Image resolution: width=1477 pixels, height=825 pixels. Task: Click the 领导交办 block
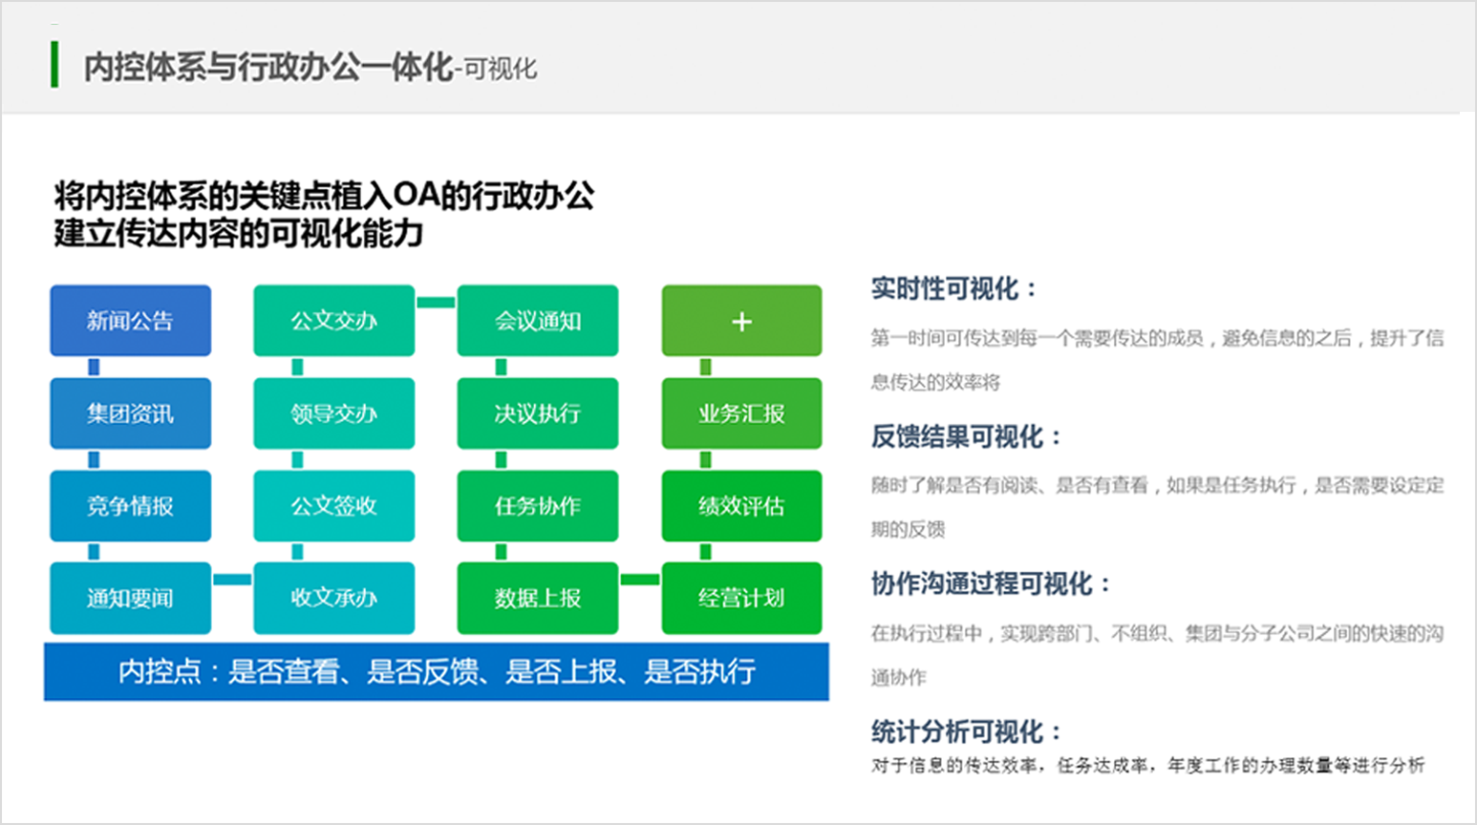pyautogui.click(x=333, y=413)
